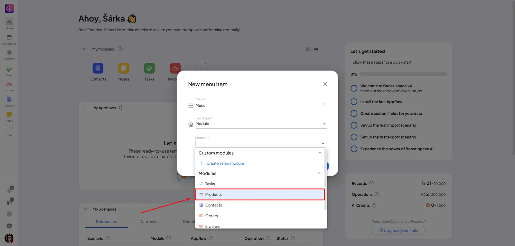The image size is (515, 246).
Task: Open settings gear in the sidebar
Action: 9,226
